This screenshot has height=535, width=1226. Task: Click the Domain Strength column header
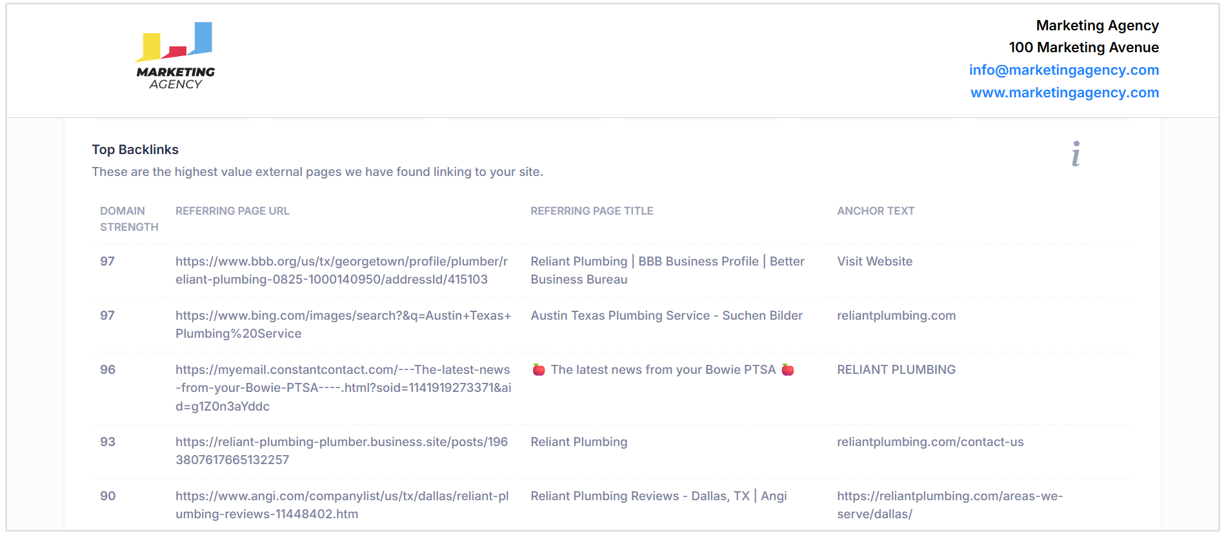coord(129,219)
